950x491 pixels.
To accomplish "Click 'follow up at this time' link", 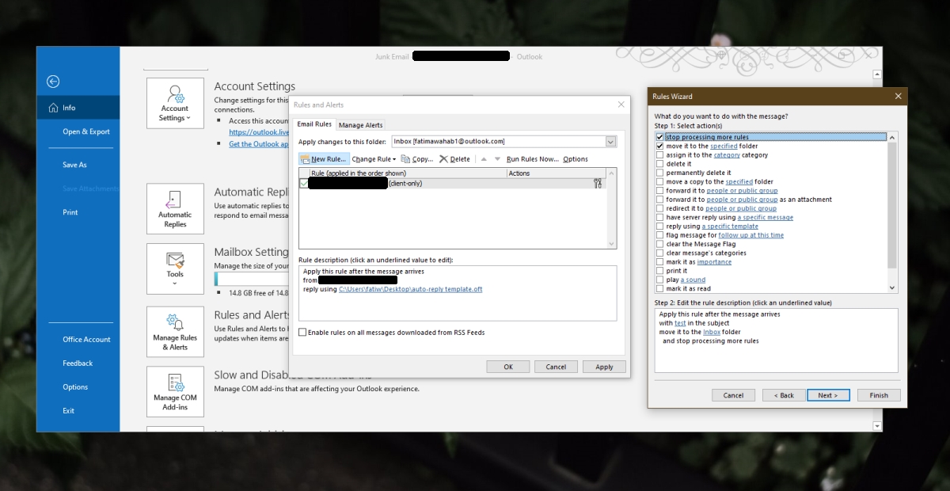I will 751,235.
